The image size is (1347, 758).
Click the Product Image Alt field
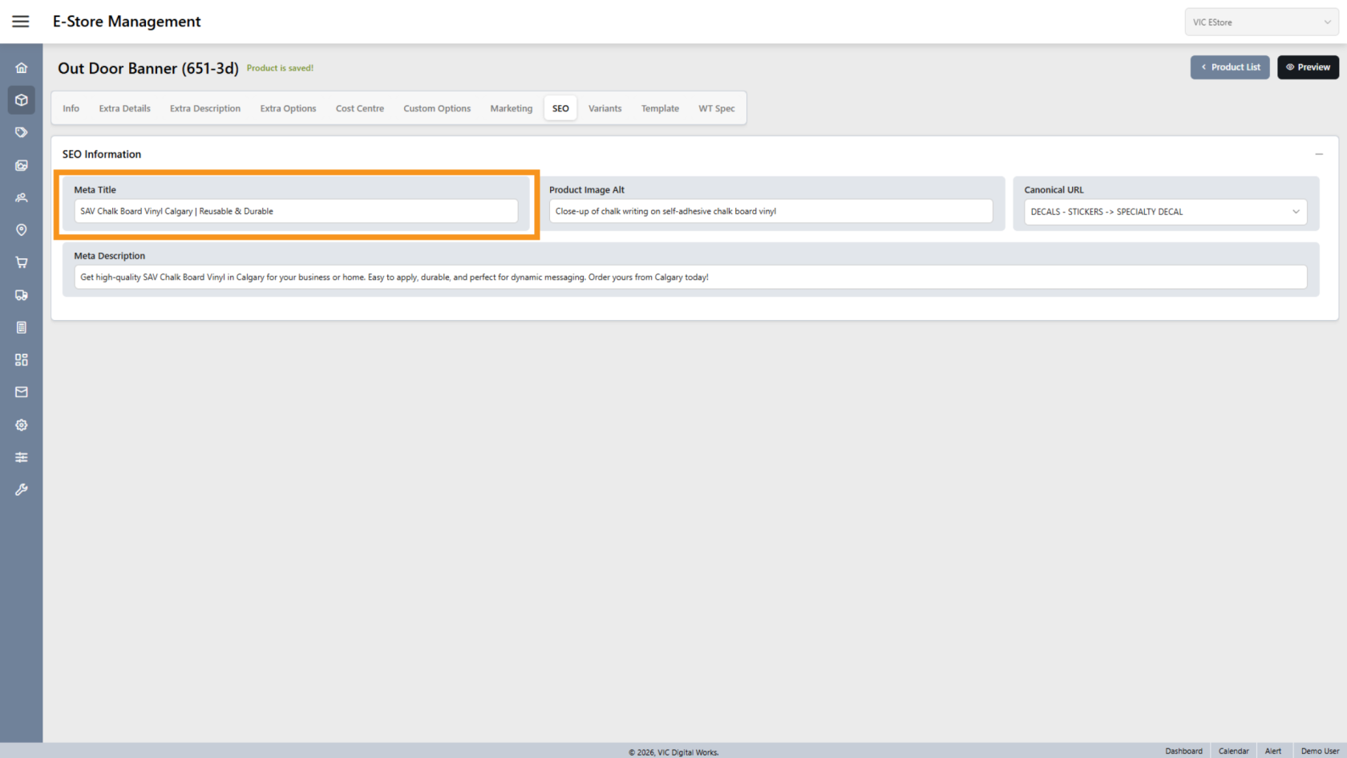[771, 212]
